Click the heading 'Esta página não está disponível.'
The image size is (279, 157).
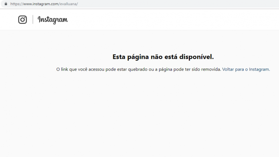(x=163, y=57)
